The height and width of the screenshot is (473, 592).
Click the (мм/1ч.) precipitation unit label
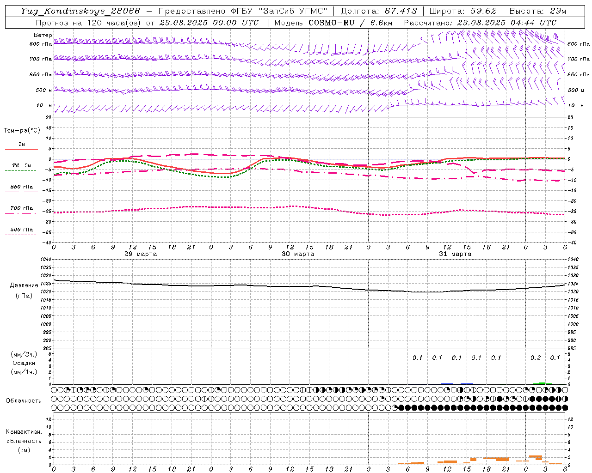coord(24,372)
